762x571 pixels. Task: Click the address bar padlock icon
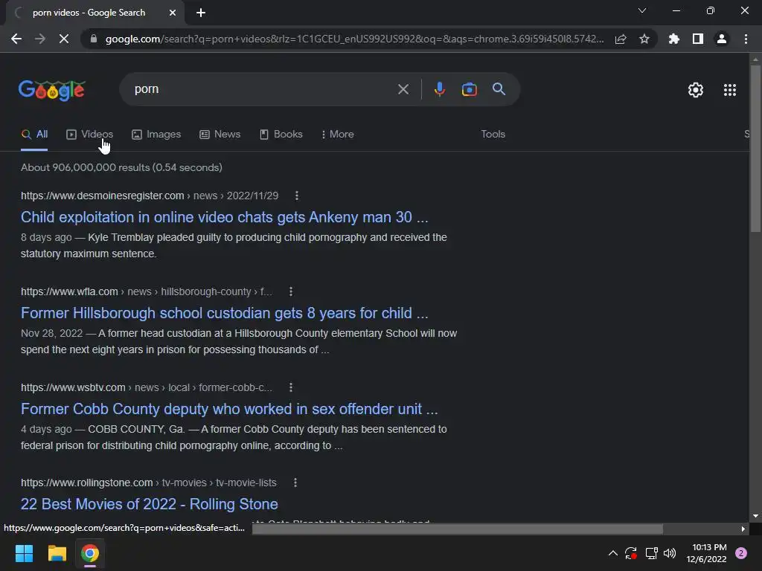[94, 39]
